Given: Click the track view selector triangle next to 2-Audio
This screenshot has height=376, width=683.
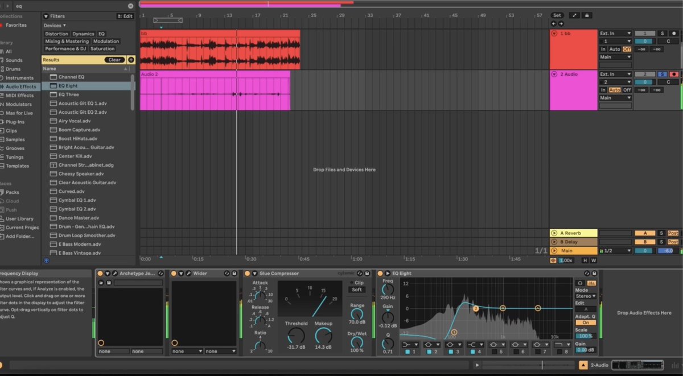Looking at the screenshot, I should point(583,365).
